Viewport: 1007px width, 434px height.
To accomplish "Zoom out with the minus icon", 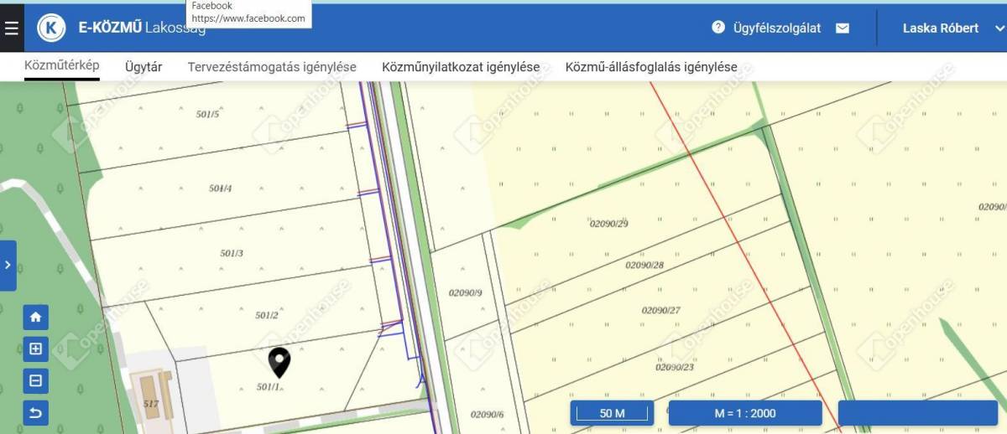I will pos(35,381).
